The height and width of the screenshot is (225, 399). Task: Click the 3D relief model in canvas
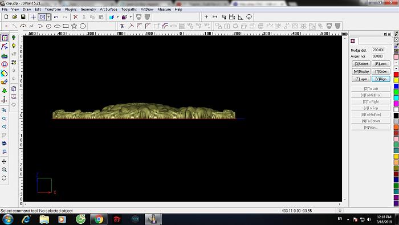click(144, 111)
